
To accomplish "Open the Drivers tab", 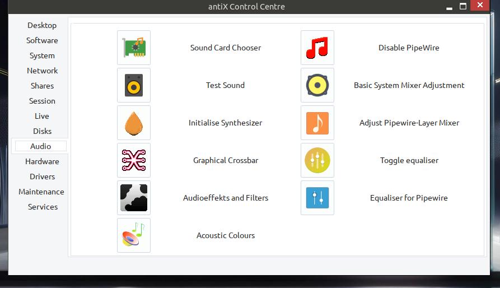I will tap(42, 176).
